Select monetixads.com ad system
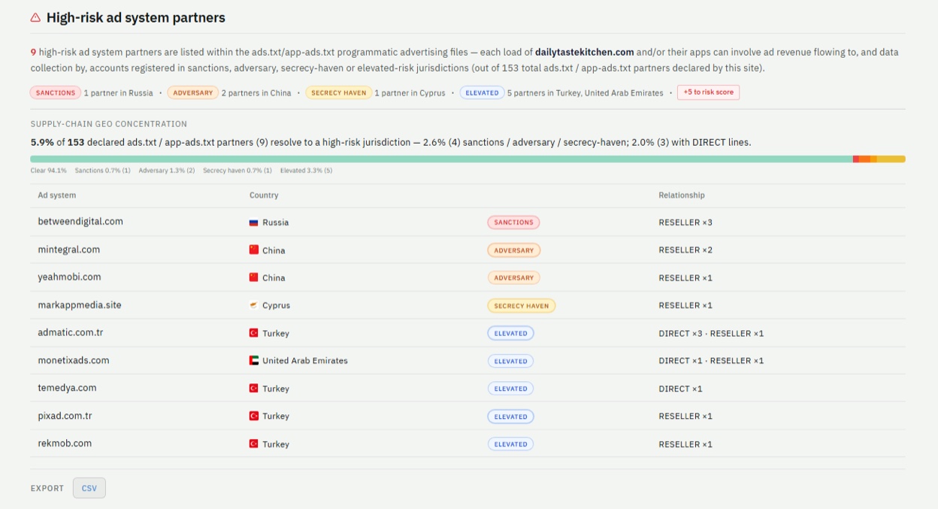 (x=74, y=360)
